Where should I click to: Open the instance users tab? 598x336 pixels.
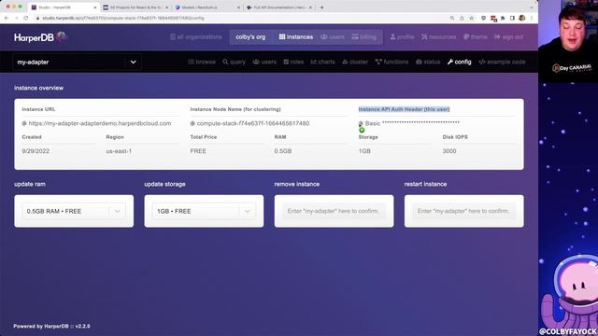coord(264,62)
